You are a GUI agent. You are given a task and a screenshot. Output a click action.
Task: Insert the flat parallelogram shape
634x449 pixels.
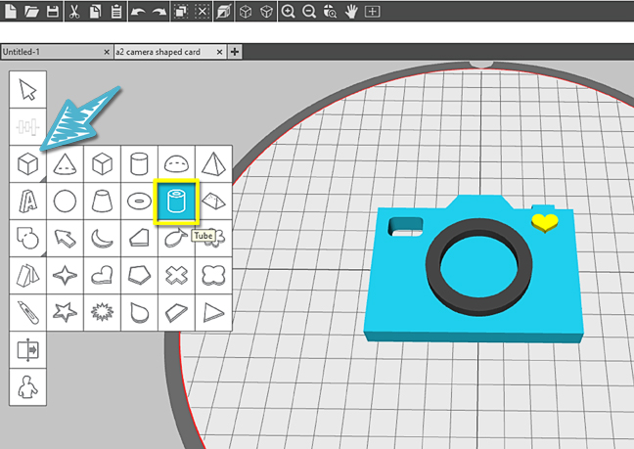(x=177, y=312)
